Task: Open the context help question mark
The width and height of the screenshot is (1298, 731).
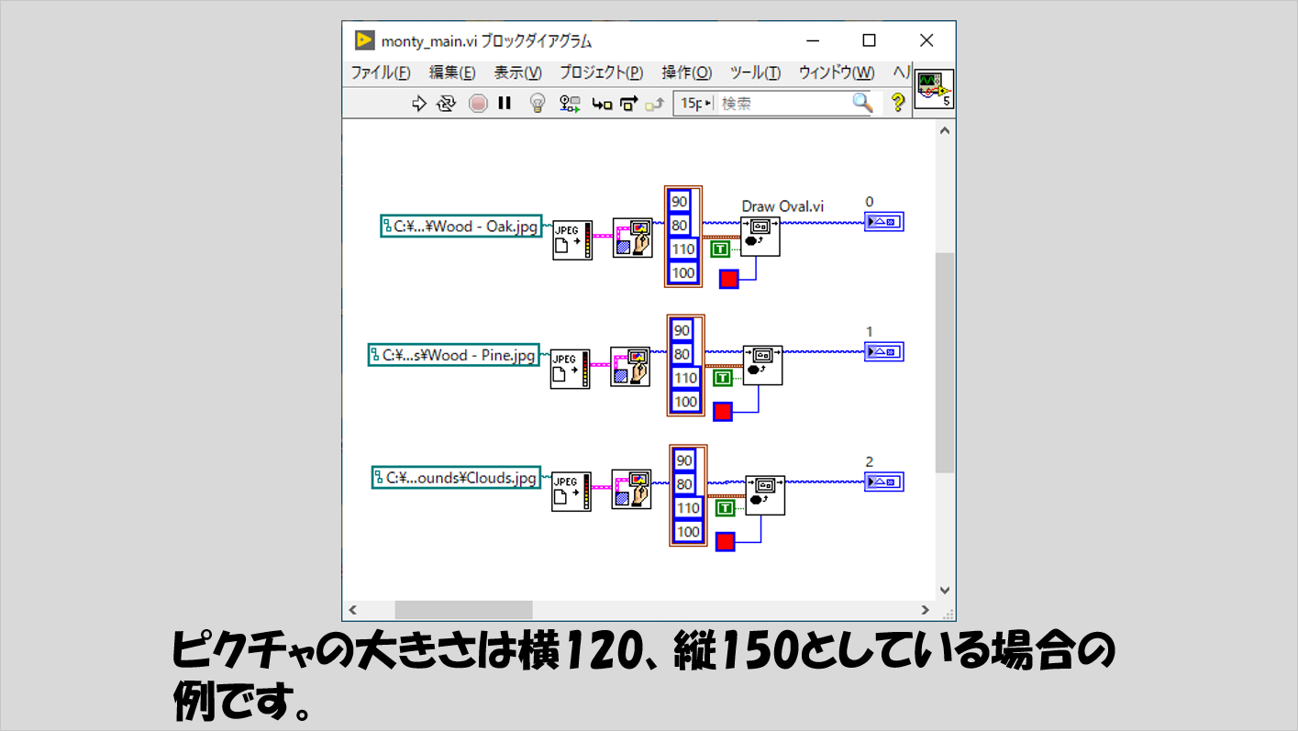Action: tap(897, 104)
